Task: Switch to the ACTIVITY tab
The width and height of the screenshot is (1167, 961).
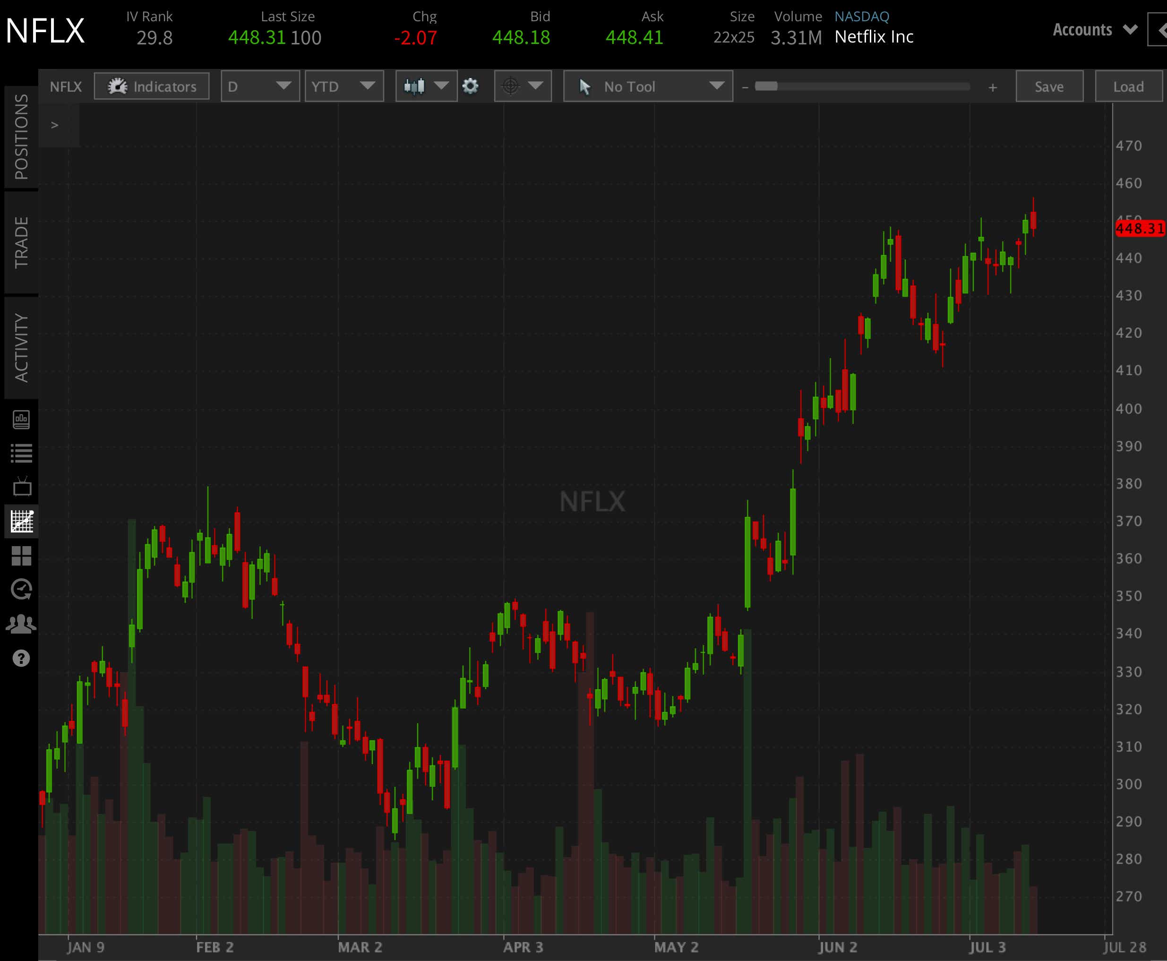Action: [x=21, y=348]
